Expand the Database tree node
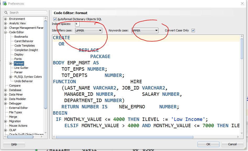This screenshot has width=248, height=151. click(x=5, y=90)
